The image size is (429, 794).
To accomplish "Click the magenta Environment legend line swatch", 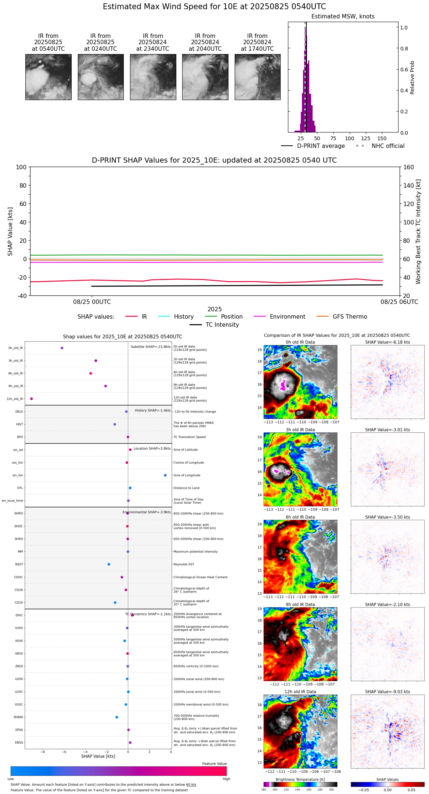I will click(260, 316).
